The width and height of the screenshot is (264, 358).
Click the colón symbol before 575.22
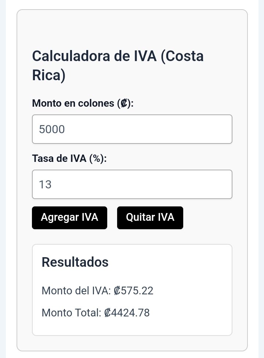117,291
